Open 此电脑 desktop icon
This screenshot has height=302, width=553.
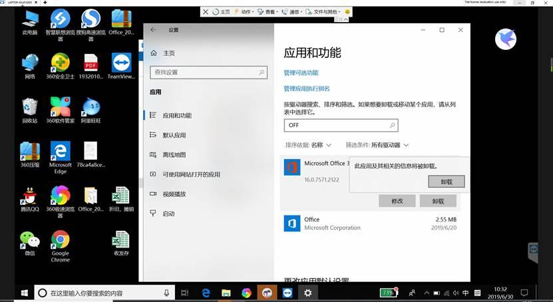click(x=30, y=22)
